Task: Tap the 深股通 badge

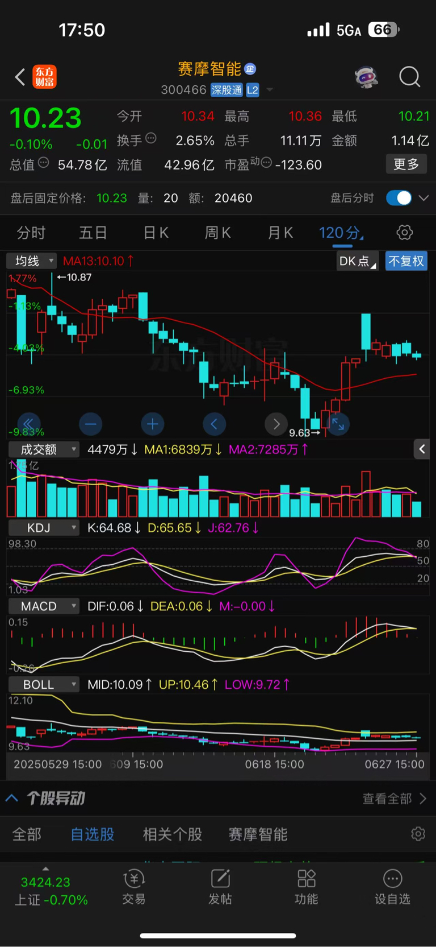Action: 227,90
